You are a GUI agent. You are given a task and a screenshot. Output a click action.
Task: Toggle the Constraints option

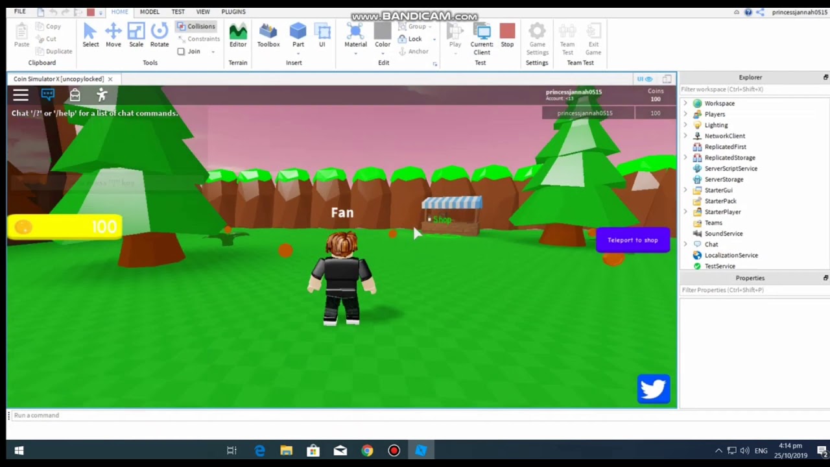198,39
